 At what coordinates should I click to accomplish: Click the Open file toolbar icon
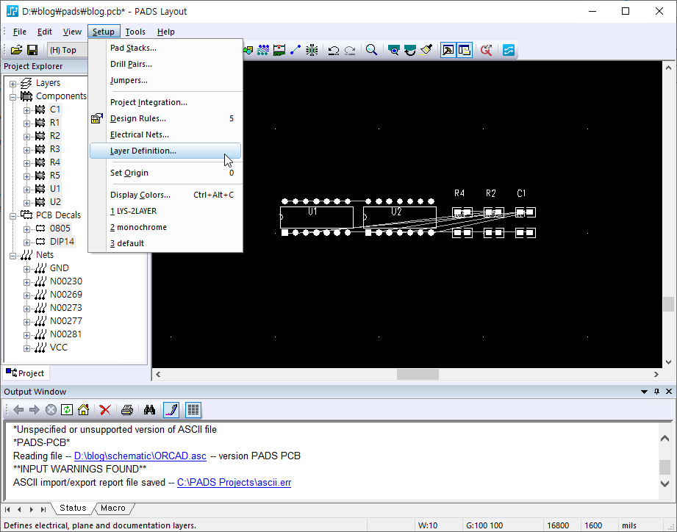click(x=16, y=50)
